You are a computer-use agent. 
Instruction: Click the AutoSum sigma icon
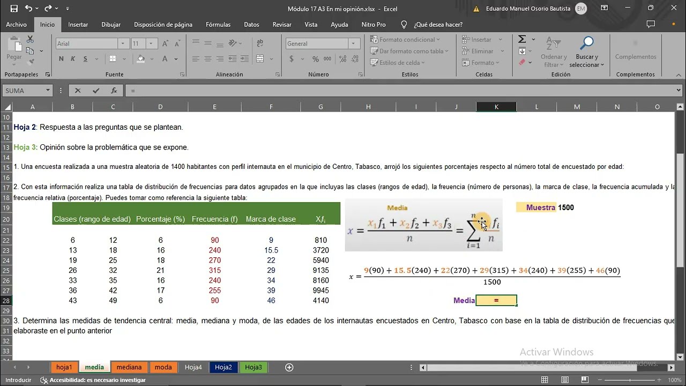coord(522,39)
